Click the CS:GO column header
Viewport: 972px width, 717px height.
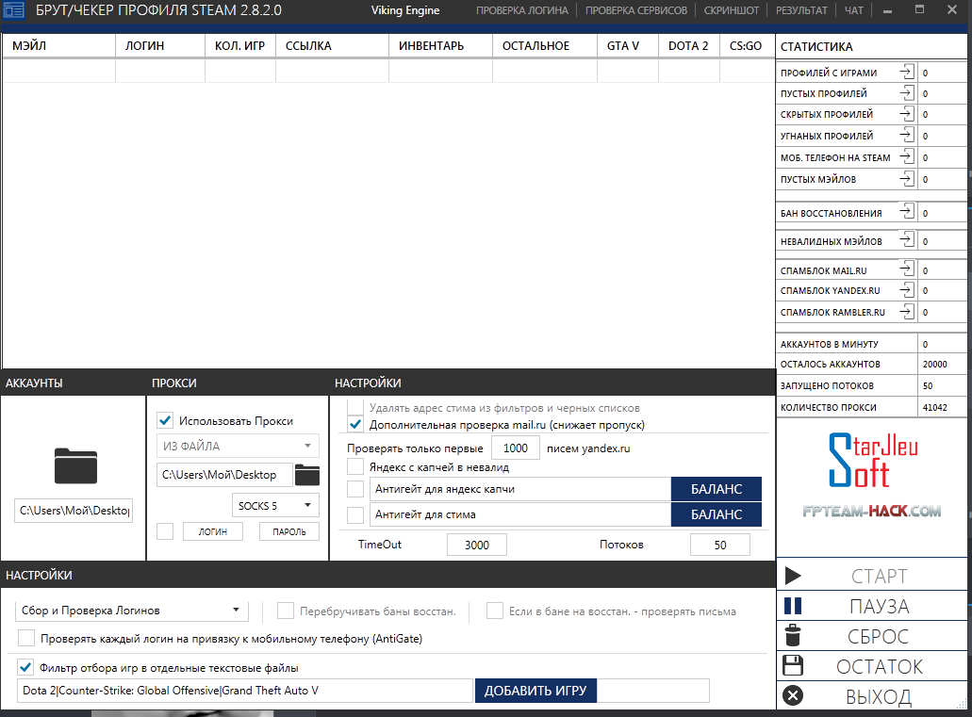tap(747, 46)
